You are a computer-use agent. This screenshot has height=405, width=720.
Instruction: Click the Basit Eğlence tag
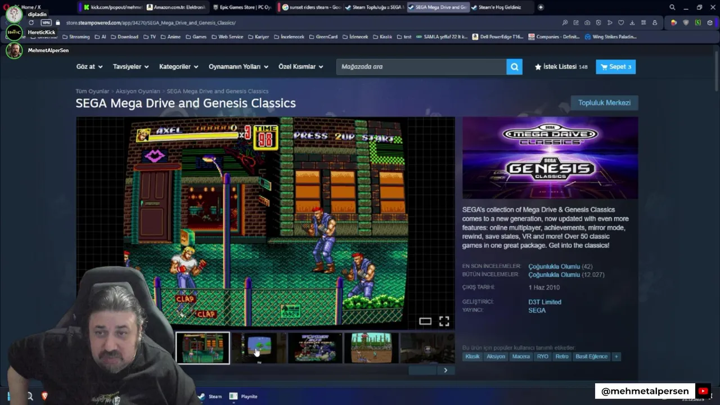click(591, 357)
